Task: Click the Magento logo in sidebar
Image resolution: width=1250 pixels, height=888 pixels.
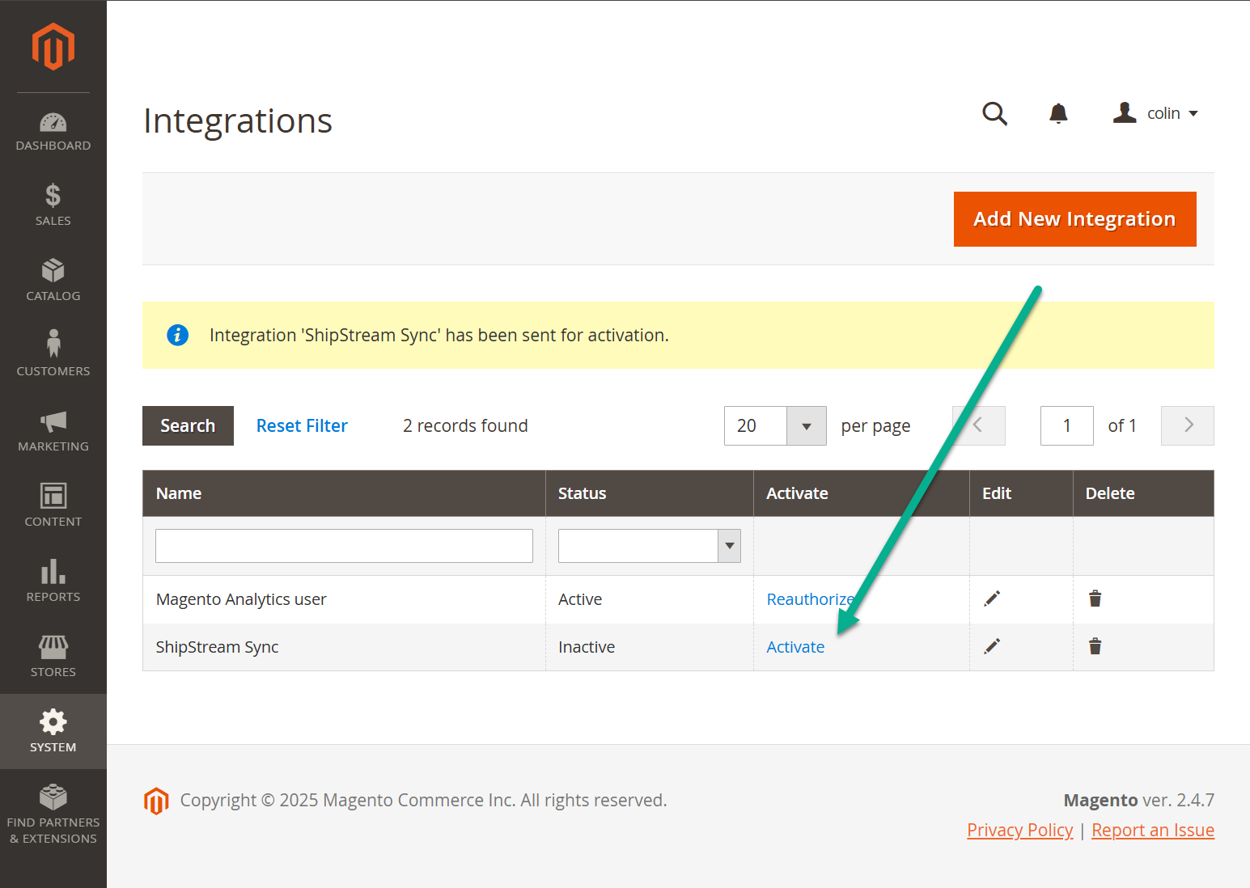Action: [53, 47]
